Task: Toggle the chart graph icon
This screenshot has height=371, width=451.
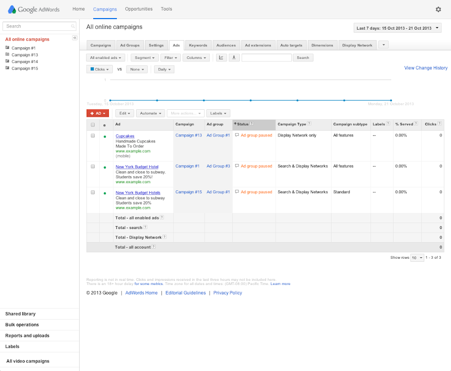Action: (x=222, y=58)
